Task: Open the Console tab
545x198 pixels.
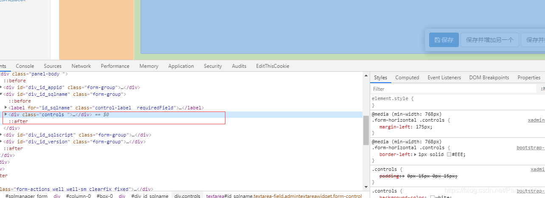Action: (25, 66)
